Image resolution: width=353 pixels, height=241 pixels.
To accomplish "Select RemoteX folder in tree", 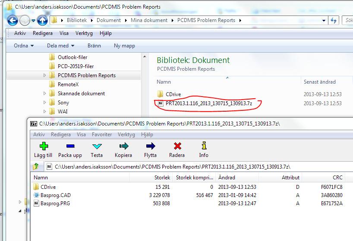I will pos(68,85).
